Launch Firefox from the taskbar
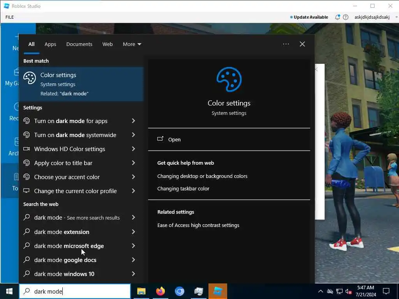 click(160, 291)
